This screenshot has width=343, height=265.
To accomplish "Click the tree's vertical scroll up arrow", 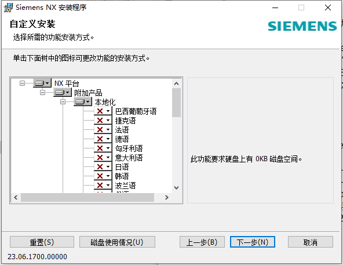I will coord(176,84).
